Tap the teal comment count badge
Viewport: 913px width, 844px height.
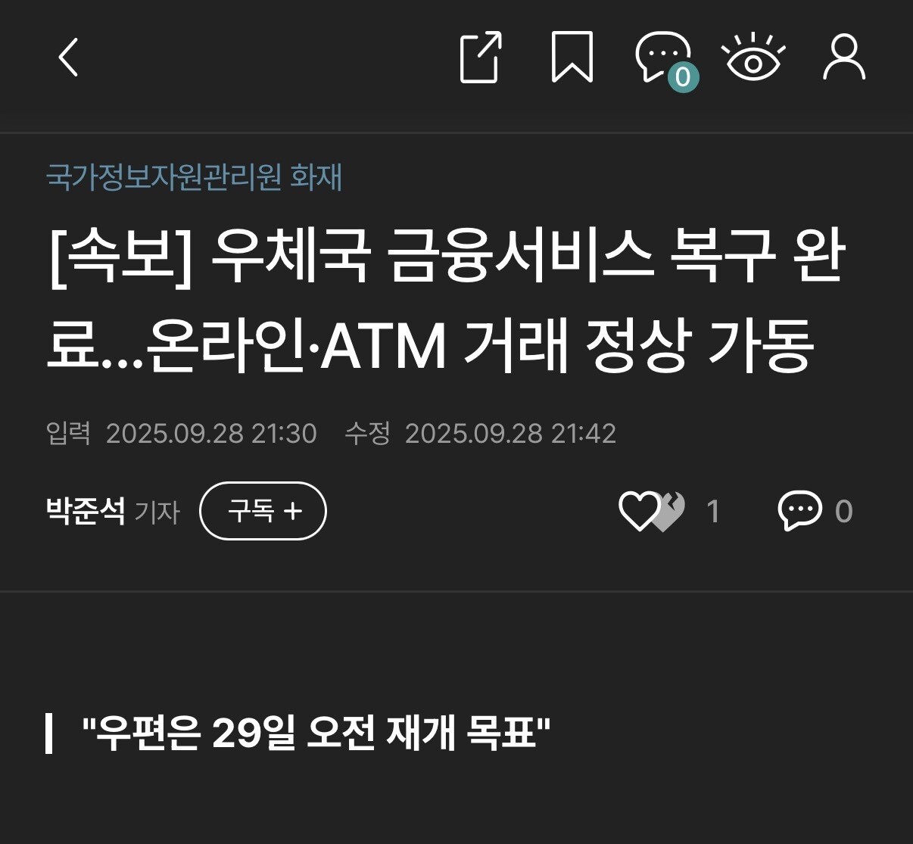(x=683, y=76)
